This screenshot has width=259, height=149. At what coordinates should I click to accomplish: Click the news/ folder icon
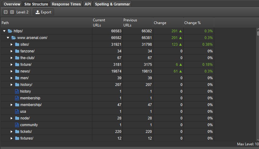coord(17,71)
